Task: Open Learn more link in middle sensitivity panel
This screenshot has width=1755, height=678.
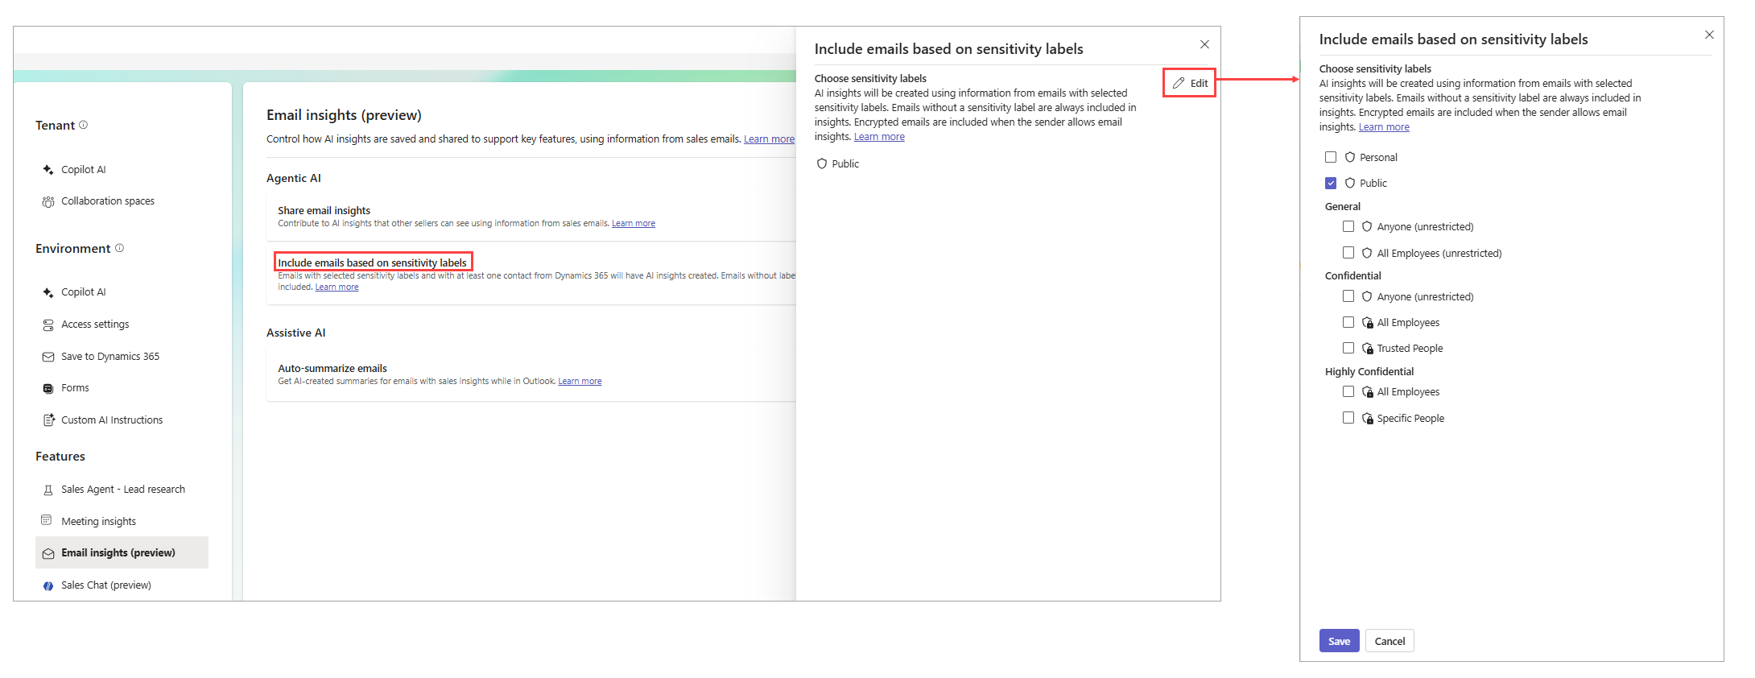Action: click(879, 137)
